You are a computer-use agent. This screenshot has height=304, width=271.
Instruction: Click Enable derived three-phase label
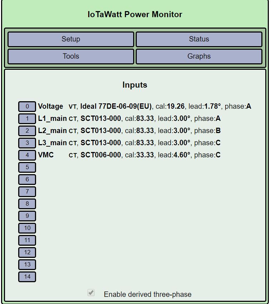(148, 294)
